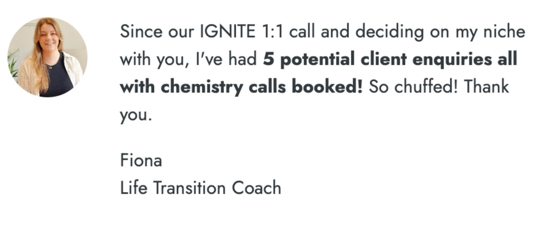
Task: Click the word 'deciding' in the first line
Action: tap(389, 32)
